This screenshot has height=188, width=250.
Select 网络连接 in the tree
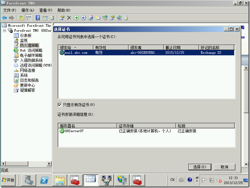point(28,70)
